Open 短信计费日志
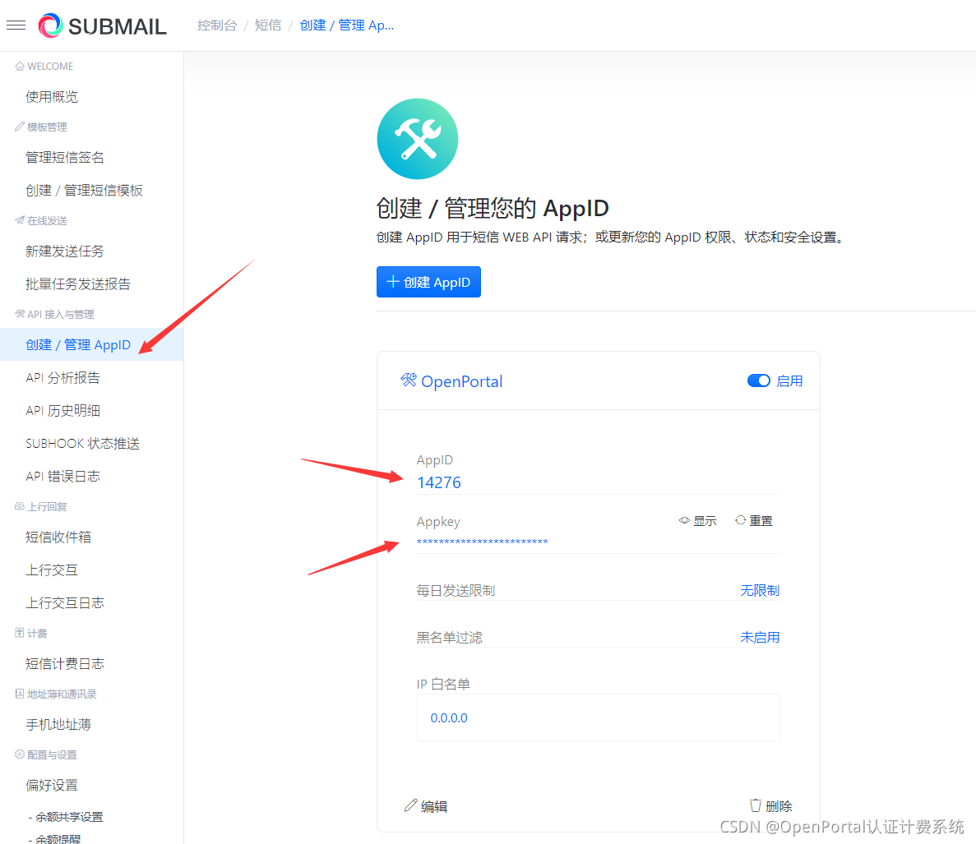Image resolution: width=976 pixels, height=844 pixels. (65, 664)
